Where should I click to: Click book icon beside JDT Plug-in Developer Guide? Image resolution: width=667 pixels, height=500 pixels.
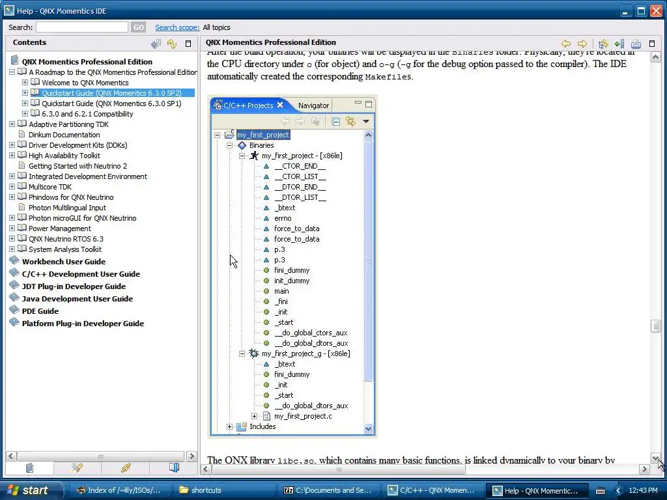(x=14, y=285)
